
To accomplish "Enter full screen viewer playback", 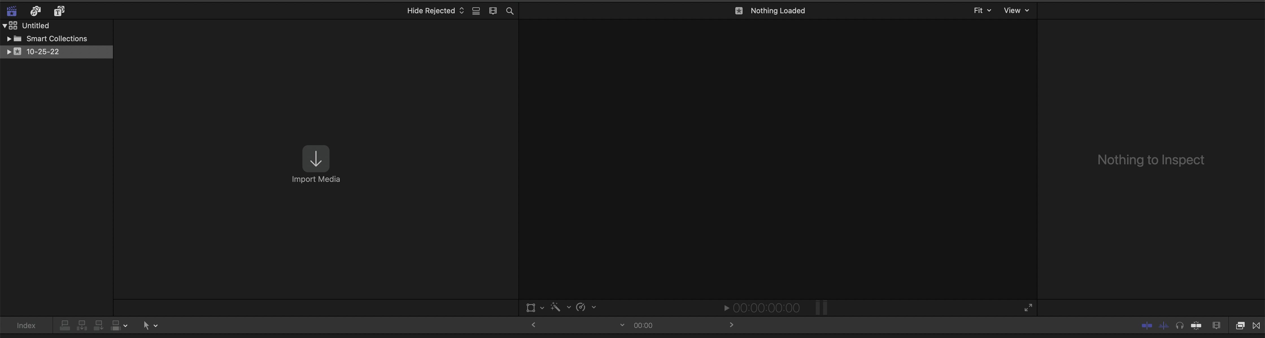I will pos(1028,308).
